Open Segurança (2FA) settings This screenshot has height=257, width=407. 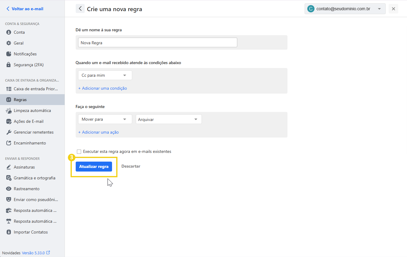(x=9, y=65)
